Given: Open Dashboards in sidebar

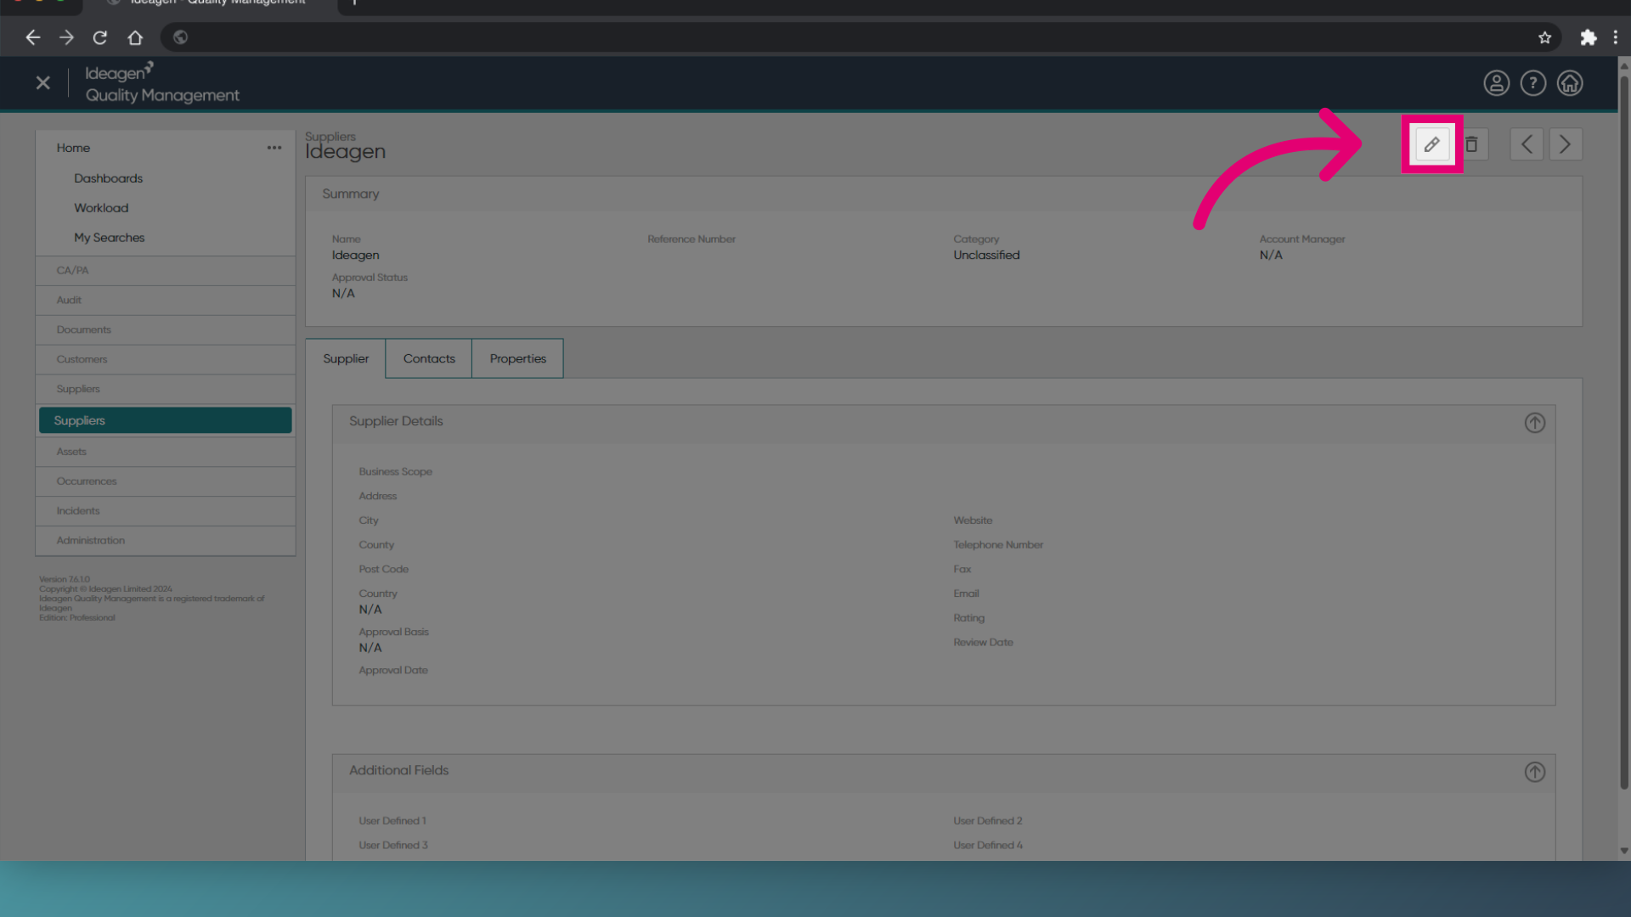Looking at the screenshot, I should pos(108,178).
